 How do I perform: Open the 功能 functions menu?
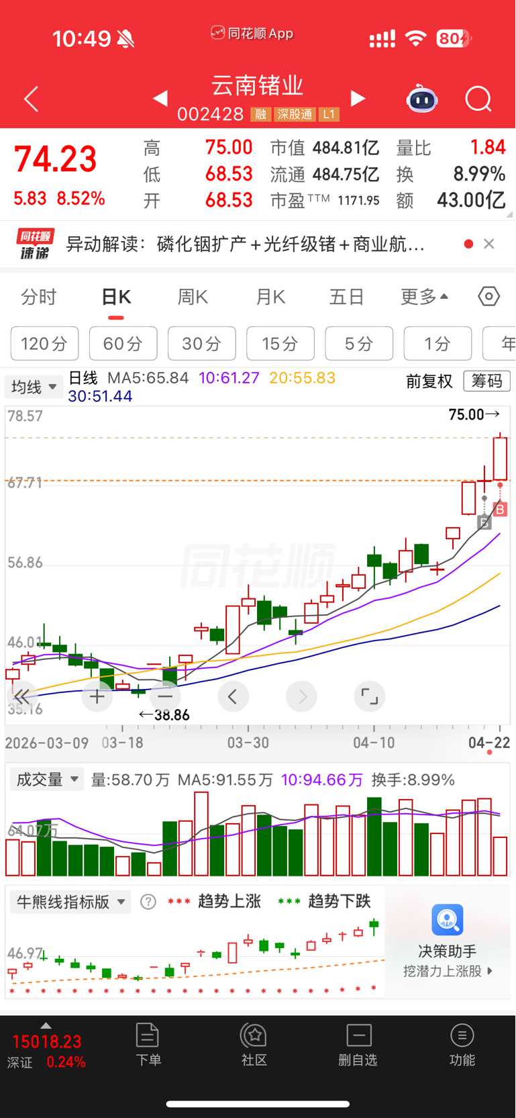pyautogui.click(x=462, y=1045)
